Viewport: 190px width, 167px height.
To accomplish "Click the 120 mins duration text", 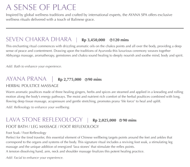I will [121, 40].
